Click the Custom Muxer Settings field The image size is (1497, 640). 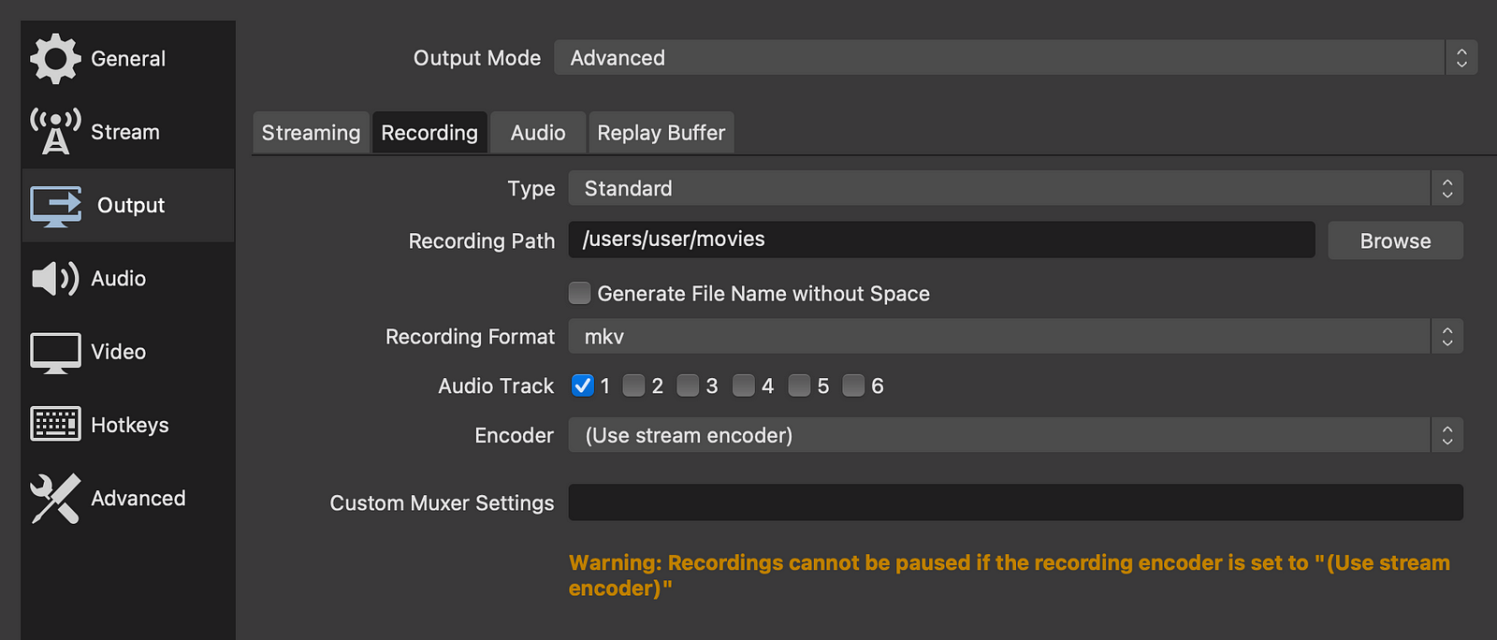coord(1015,502)
